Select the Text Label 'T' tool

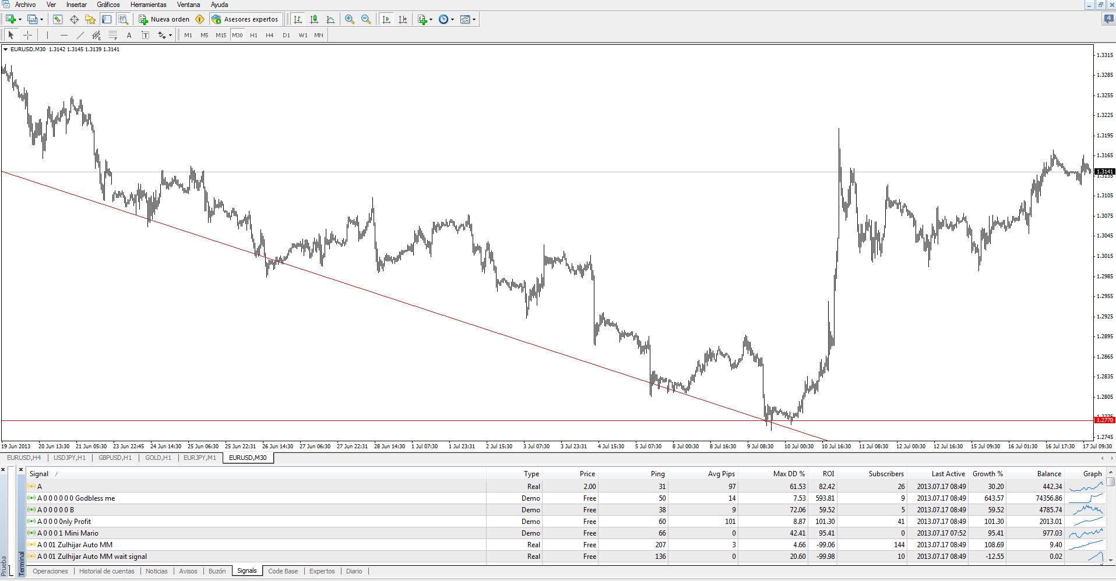pyautogui.click(x=146, y=35)
